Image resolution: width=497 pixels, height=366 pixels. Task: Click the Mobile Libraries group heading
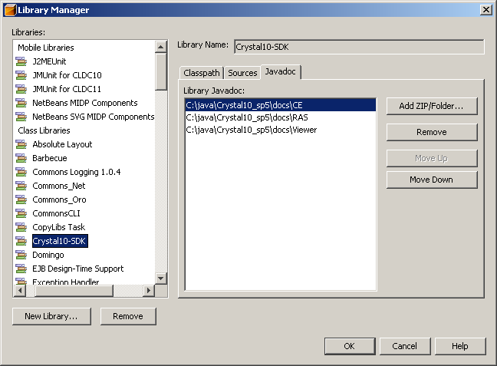point(46,48)
